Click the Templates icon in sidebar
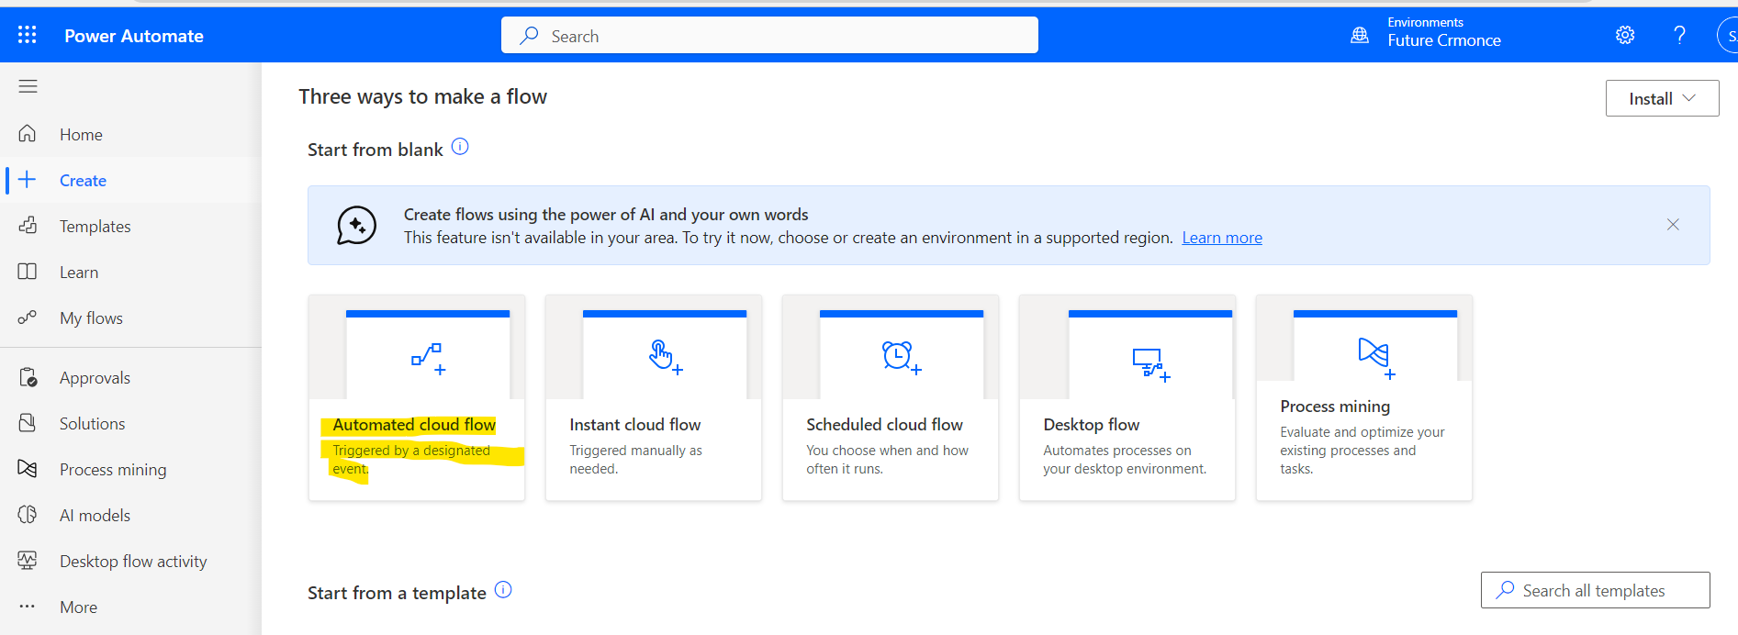 [28, 226]
